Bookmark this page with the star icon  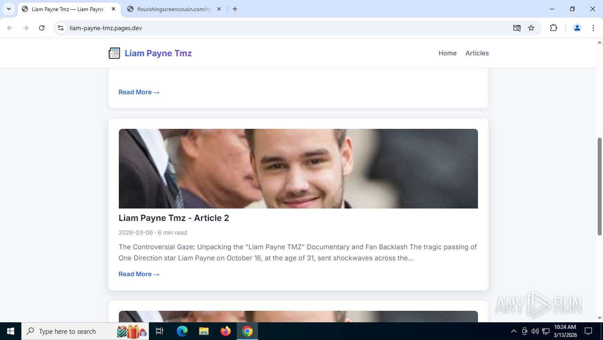click(x=531, y=28)
